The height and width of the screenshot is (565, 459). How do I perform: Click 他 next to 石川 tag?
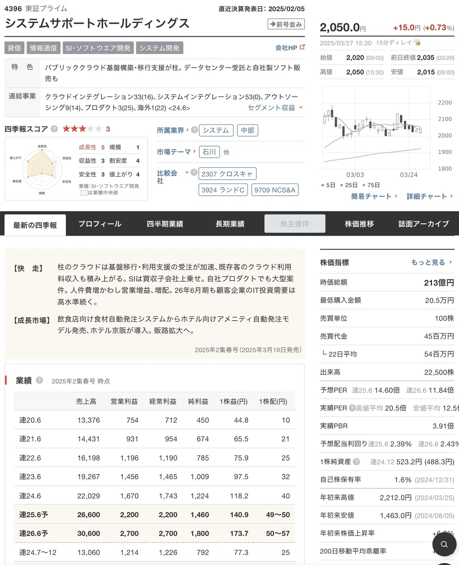pos(226,152)
